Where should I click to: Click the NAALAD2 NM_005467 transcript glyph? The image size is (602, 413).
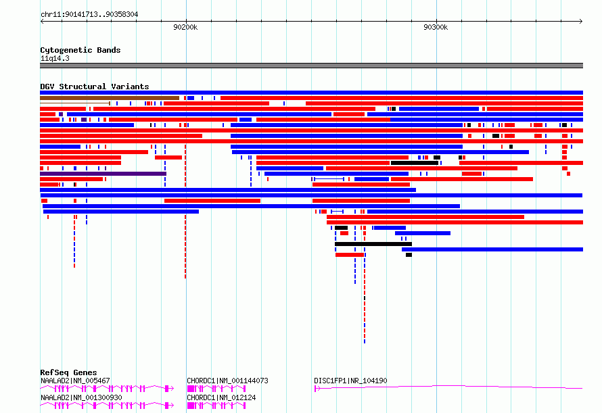click(x=107, y=389)
